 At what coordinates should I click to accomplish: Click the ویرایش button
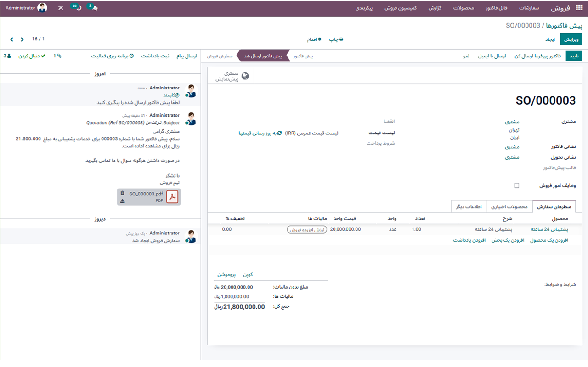[571, 39]
